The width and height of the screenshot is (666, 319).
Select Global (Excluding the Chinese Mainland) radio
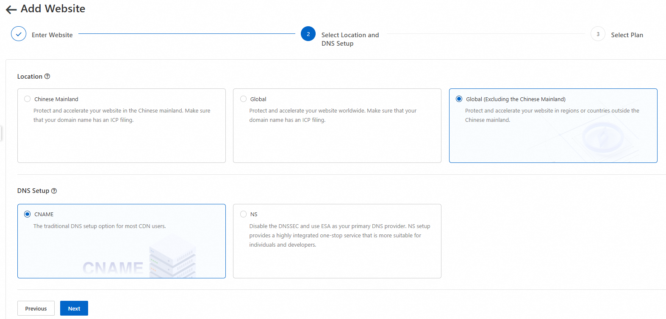click(x=459, y=99)
